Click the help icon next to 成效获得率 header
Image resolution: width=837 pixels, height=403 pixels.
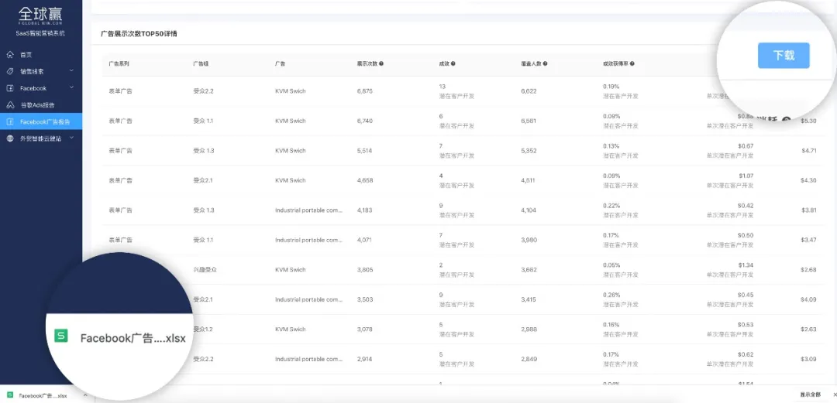[635, 64]
